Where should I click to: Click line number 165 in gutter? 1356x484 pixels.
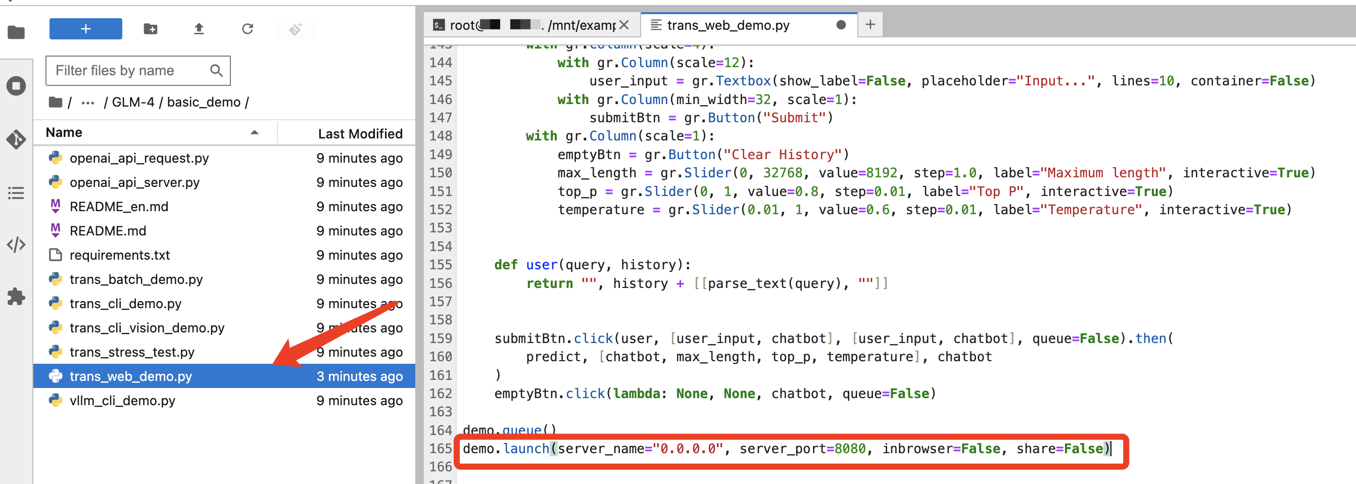click(x=441, y=449)
